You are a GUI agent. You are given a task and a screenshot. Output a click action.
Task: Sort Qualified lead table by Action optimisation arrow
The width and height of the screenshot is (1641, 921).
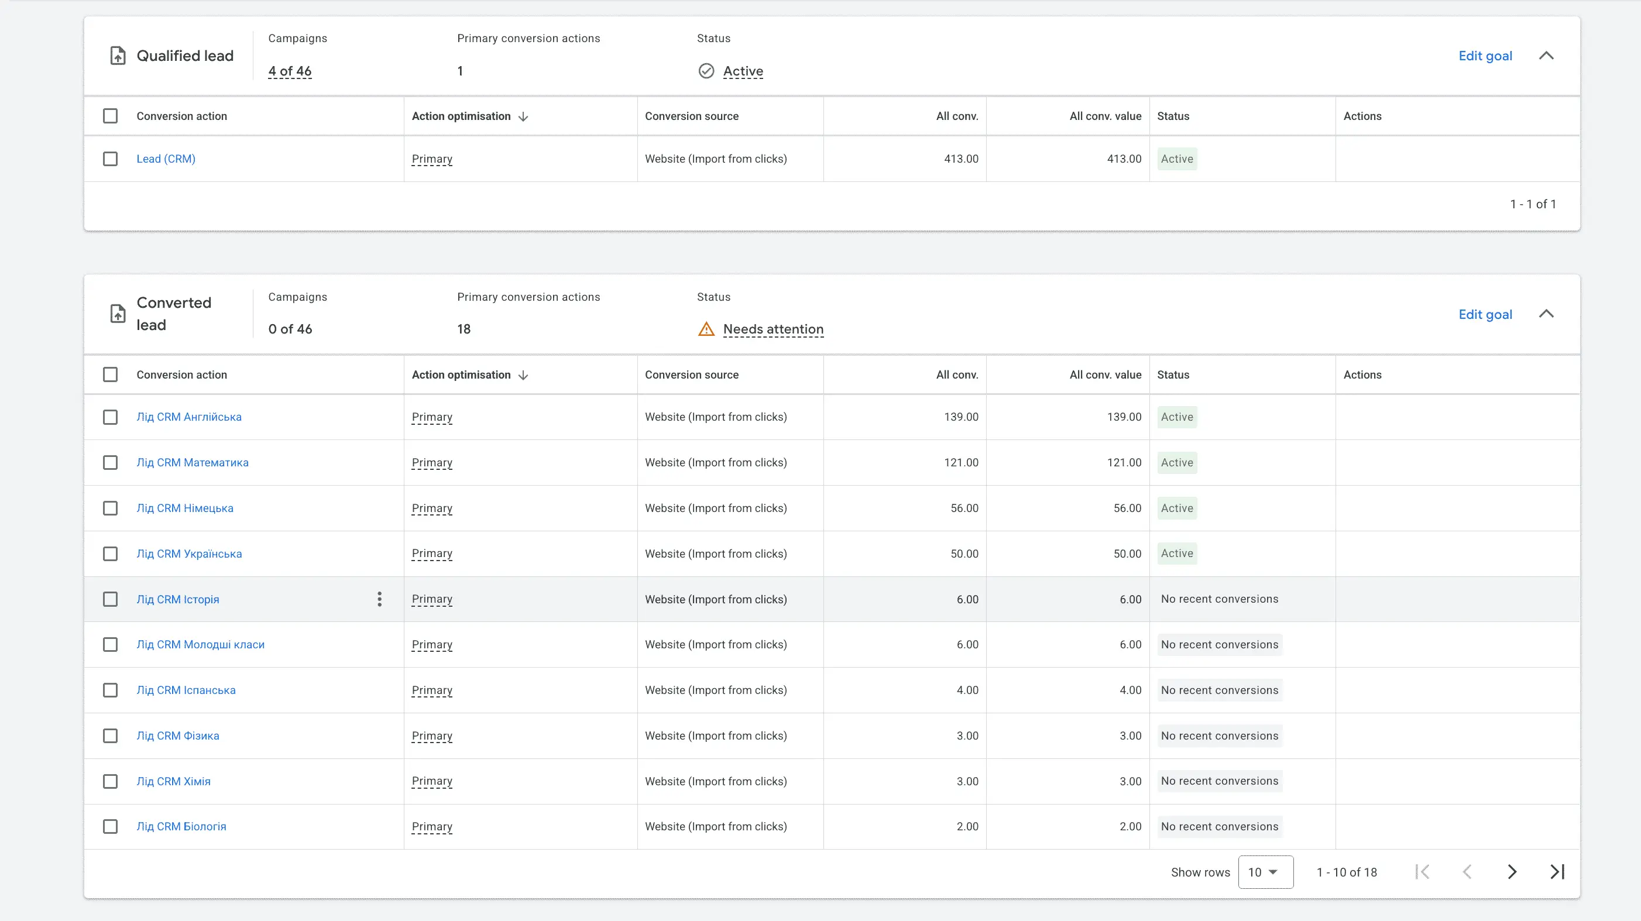coord(524,116)
